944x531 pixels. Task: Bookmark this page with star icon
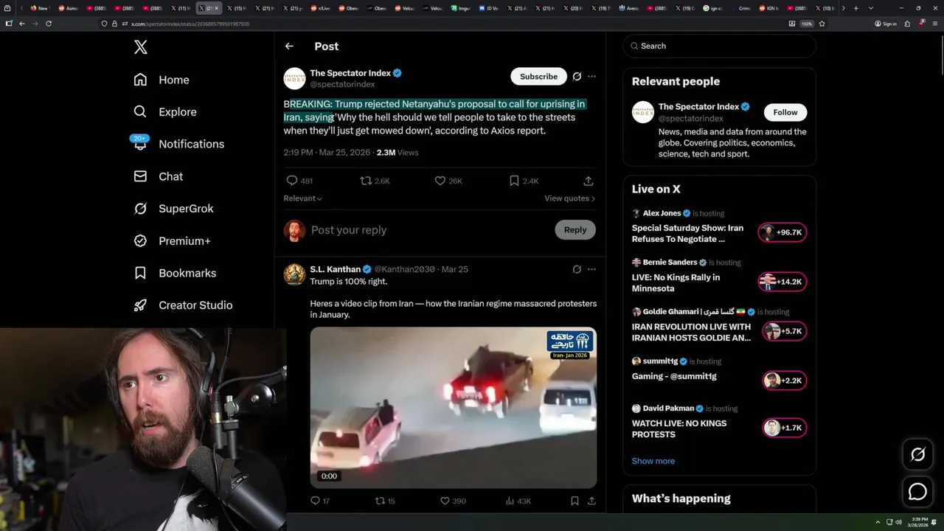coord(822,24)
